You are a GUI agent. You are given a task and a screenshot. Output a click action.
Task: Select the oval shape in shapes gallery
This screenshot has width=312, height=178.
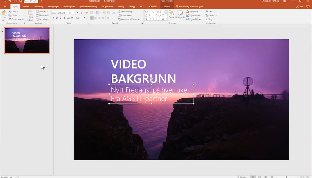160,12
